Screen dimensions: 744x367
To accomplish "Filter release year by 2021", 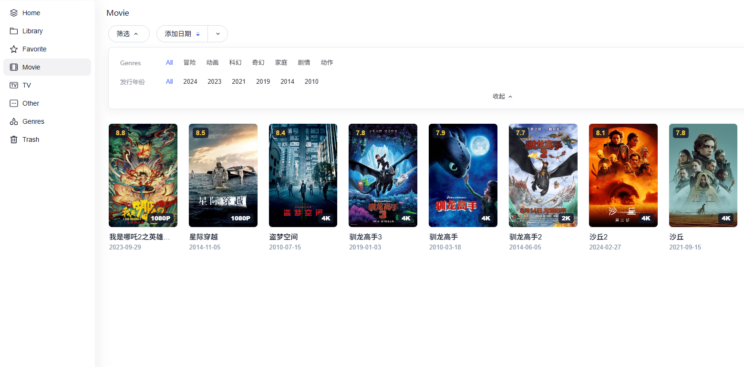I will point(239,81).
